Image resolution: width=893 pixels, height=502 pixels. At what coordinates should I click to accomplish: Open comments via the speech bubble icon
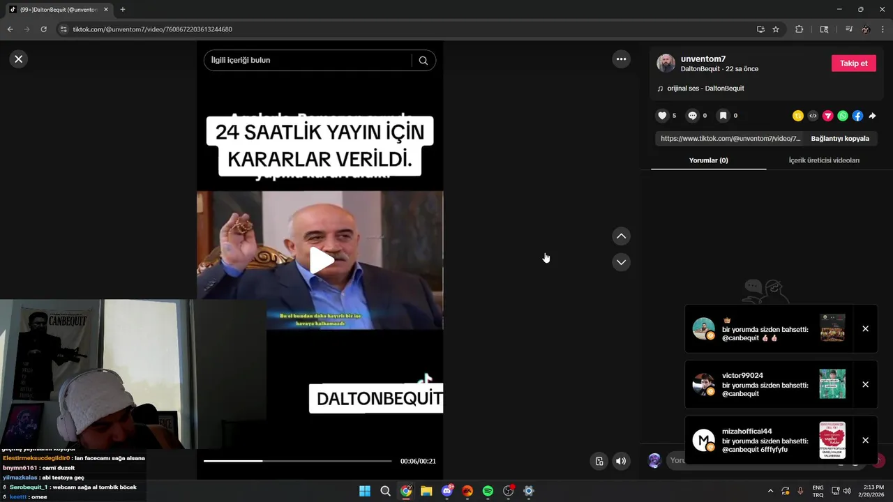coord(692,116)
